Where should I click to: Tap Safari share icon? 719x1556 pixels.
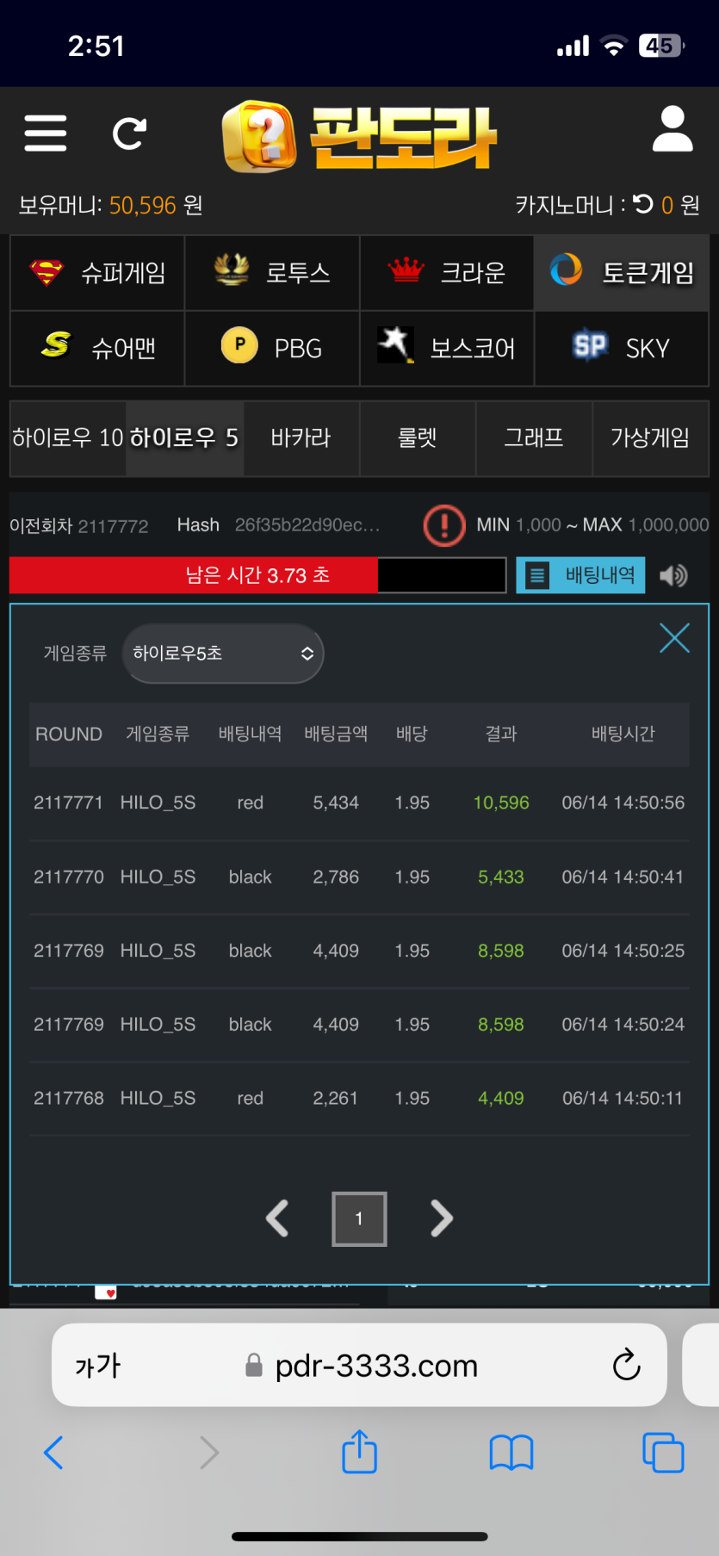coord(359,1453)
